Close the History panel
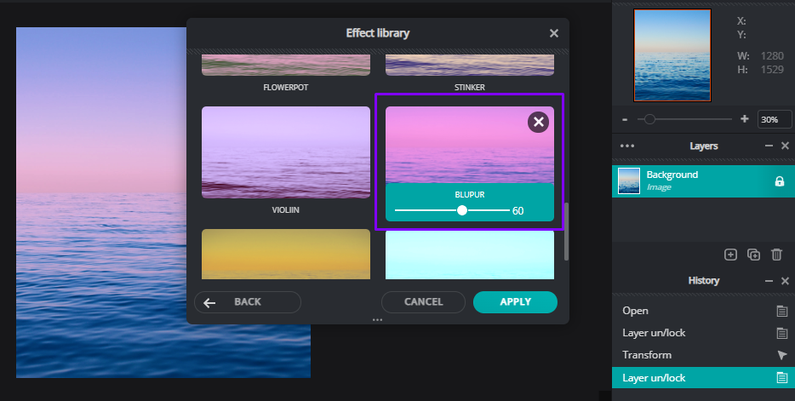This screenshot has height=401, width=795. point(785,281)
